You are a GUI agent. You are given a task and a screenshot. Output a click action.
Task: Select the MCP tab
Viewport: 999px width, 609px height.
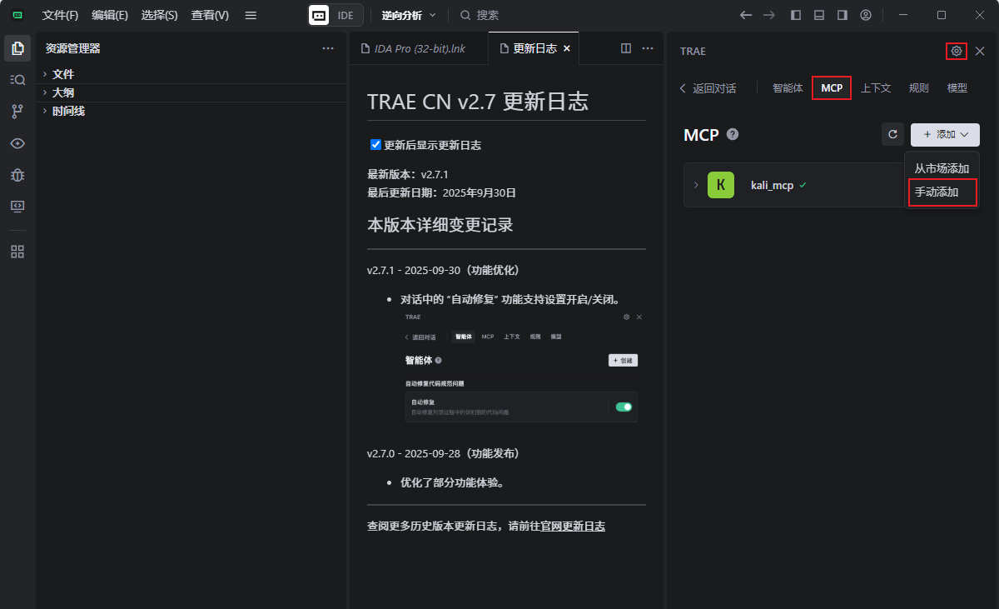(x=832, y=87)
